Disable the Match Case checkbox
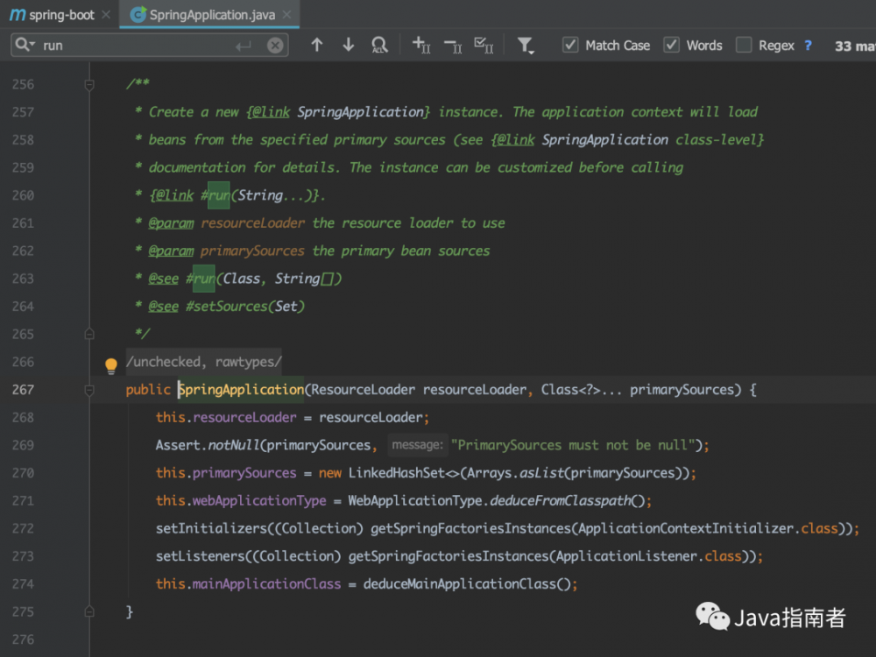Viewport: 876px width, 657px height. (569, 45)
